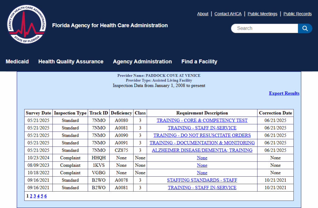Click the Correction Date column header
The image size is (318, 208).
coord(275,113)
